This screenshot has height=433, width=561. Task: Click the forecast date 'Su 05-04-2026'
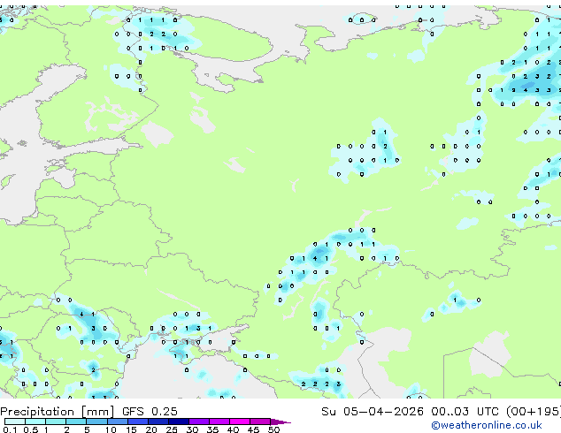pyautogui.click(x=373, y=412)
